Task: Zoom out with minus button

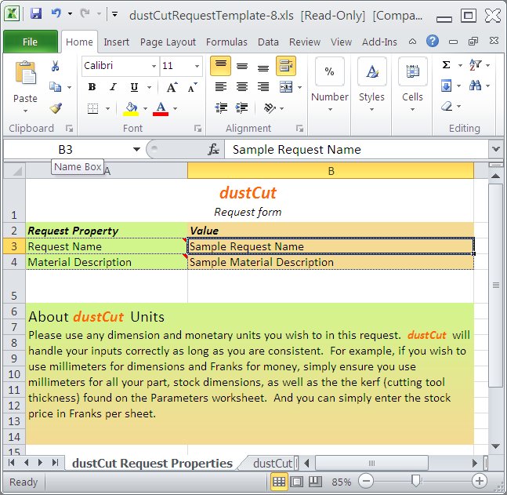Action: tap(366, 482)
